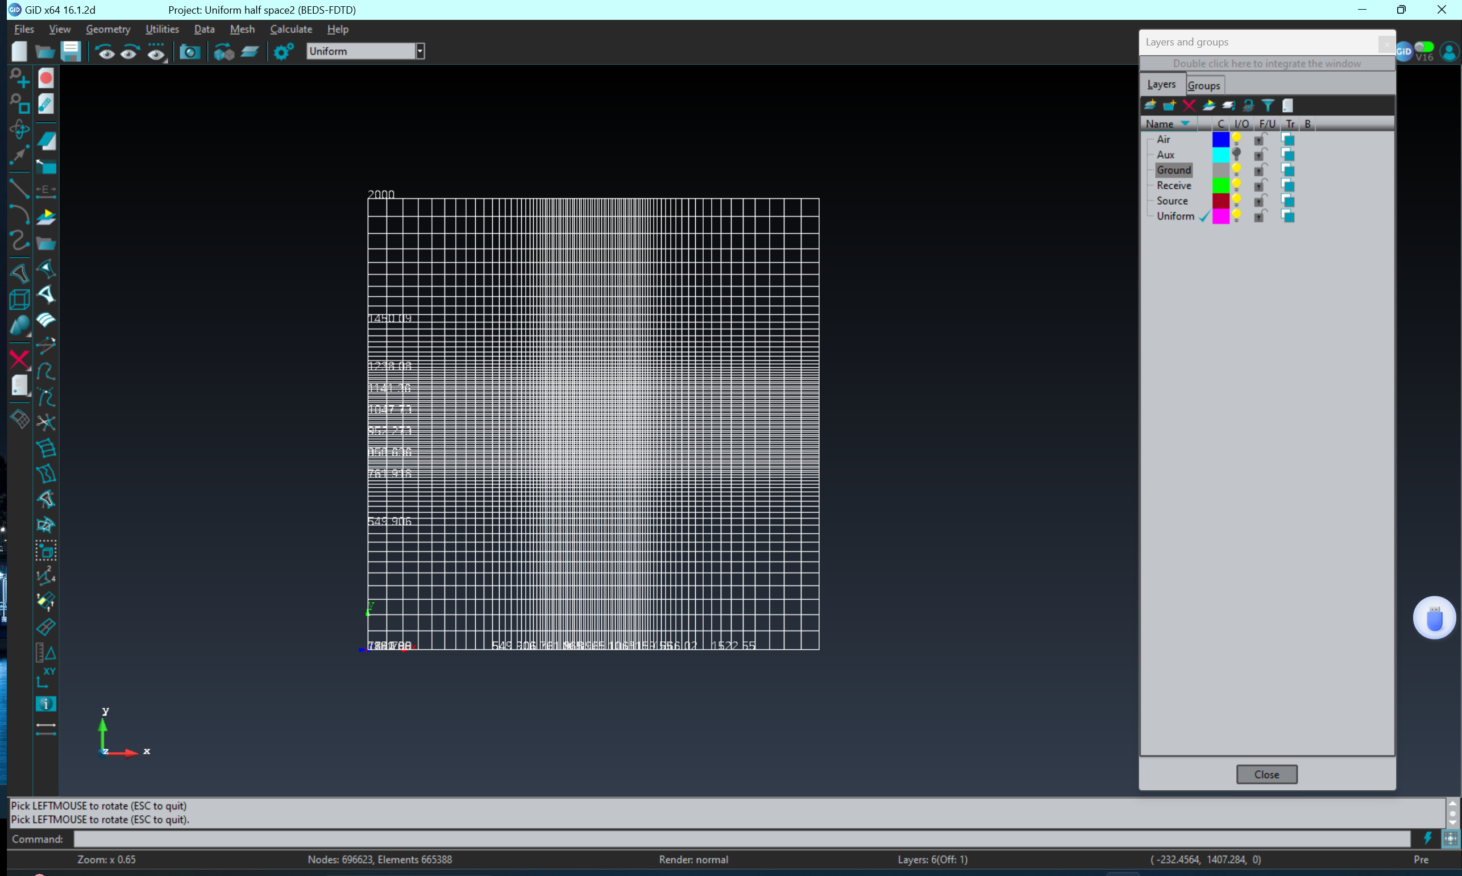Toggle visibility of Source layer
This screenshot has height=876, width=1462.
(x=1237, y=200)
